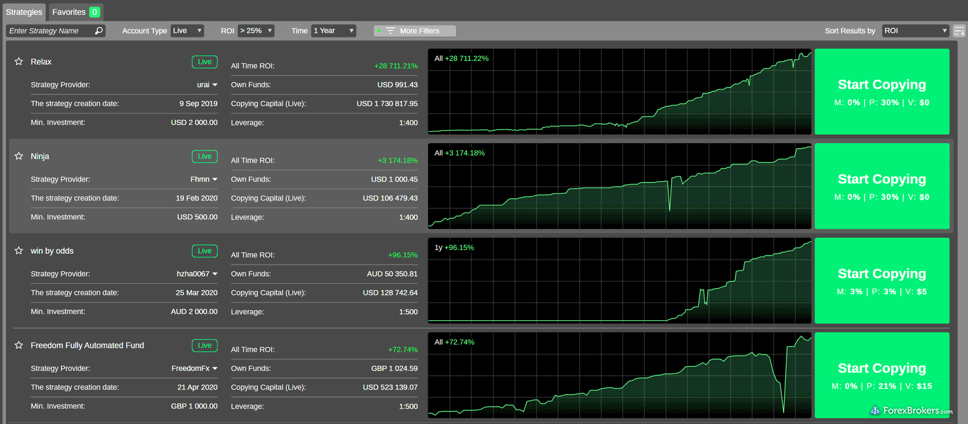968x424 pixels.
Task: Start copying the win by odds strategy
Action: coord(881,280)
